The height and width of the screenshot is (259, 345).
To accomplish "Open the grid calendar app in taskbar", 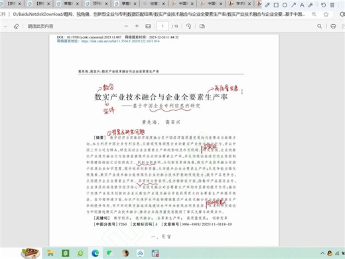I will pyautogui.click(x=155, y=253).
